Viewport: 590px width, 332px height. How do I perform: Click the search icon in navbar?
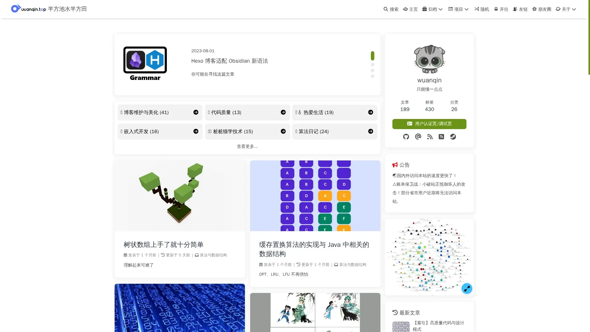point(386,9)
